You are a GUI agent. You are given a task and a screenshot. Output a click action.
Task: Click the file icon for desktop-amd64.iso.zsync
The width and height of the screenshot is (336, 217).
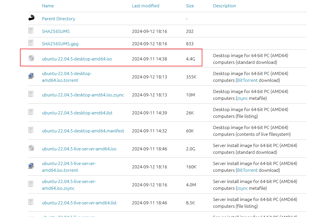click(x=31, y=94)
